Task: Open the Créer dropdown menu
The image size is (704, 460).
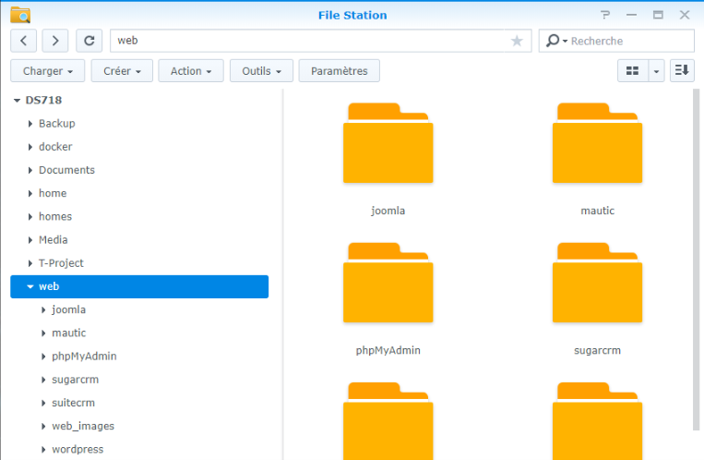Action: pos(122,71)
